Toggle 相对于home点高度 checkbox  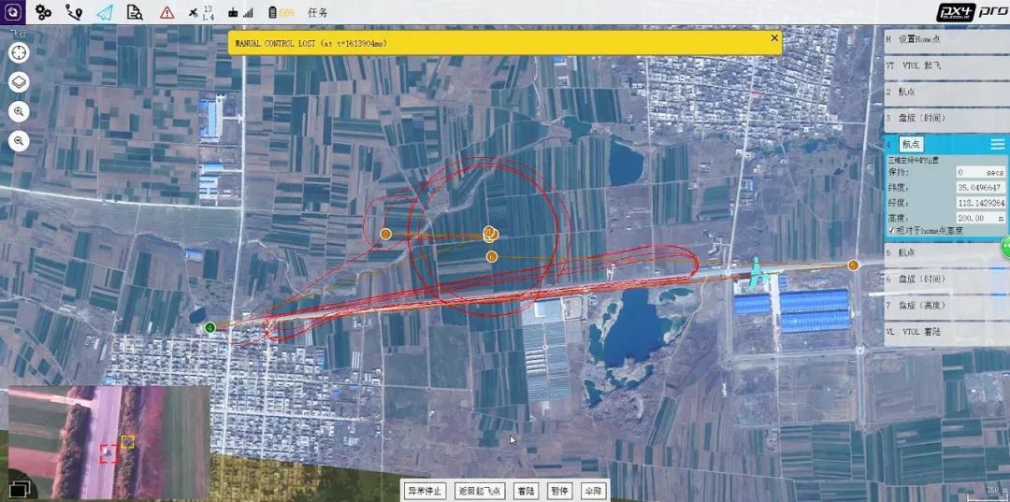point(891,231)
